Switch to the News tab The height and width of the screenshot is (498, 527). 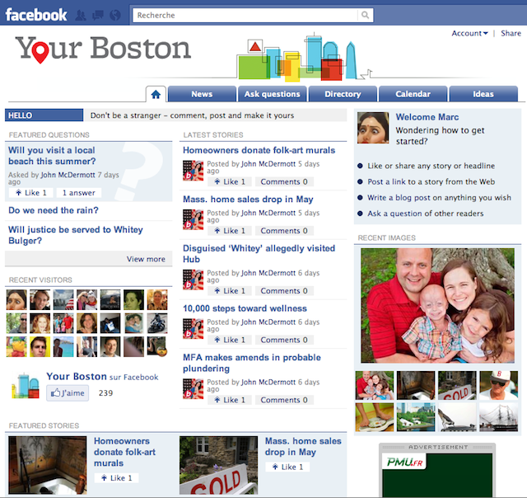tap(202, 94)
